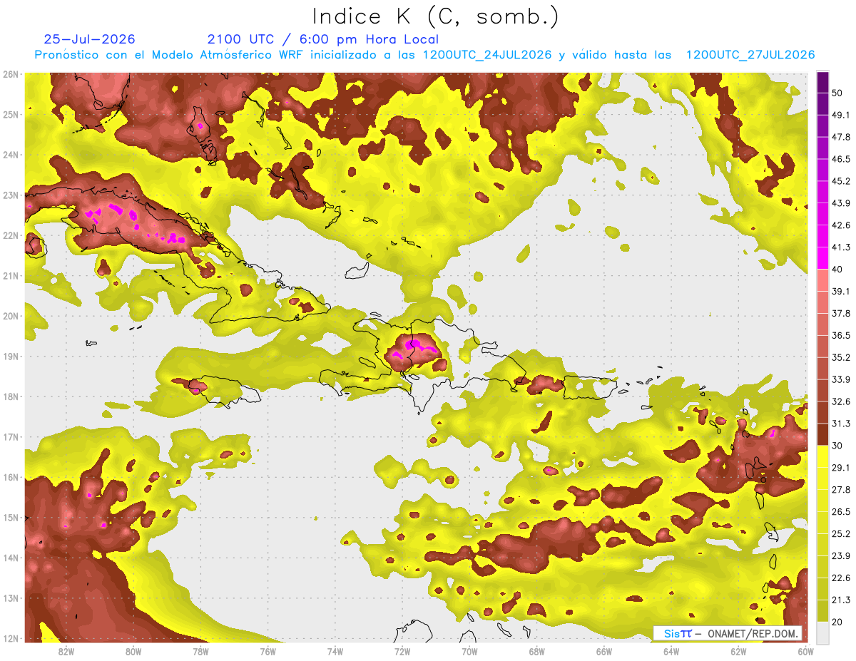This screenshot has height=661, width=856.
Task: Click the '2100 UTC / 6:00 pm Hora Local' text
Action: (x=323, y=39)
